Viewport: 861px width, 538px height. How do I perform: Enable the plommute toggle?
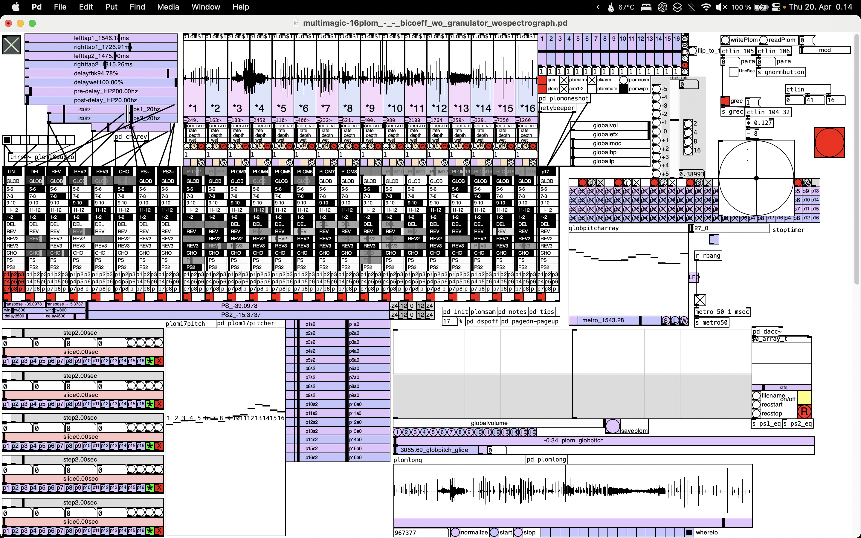[592, 89]
